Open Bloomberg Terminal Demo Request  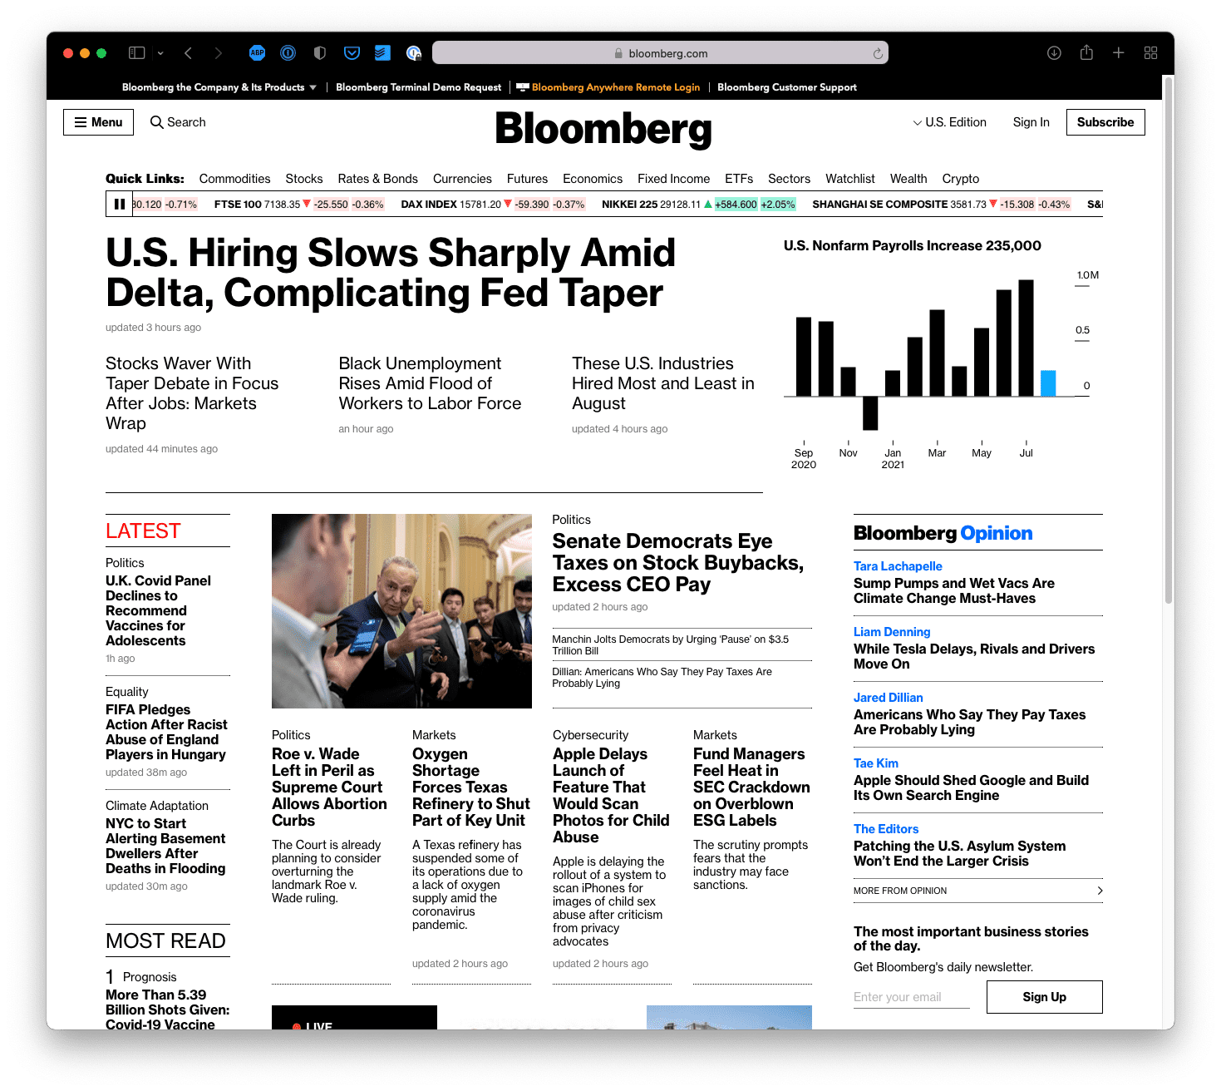pyautogui.click(x=419, y=87)
